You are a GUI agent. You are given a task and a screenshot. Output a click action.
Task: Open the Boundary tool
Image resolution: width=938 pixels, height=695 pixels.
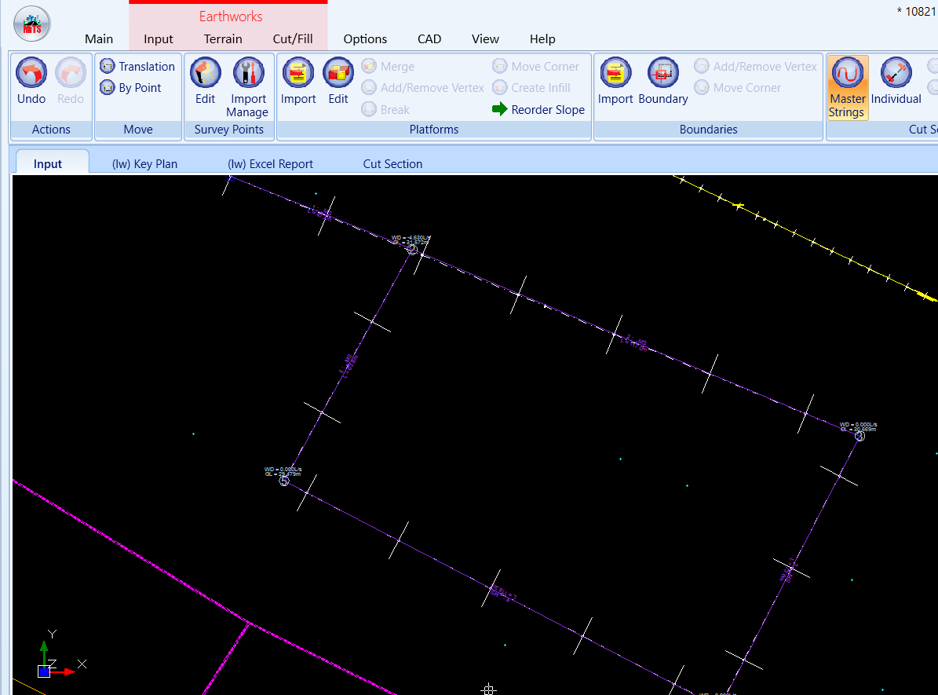pyautogui.click(x=662, y=82)
